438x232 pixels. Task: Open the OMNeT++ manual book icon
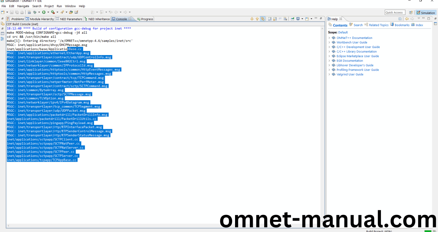point(76,12)
